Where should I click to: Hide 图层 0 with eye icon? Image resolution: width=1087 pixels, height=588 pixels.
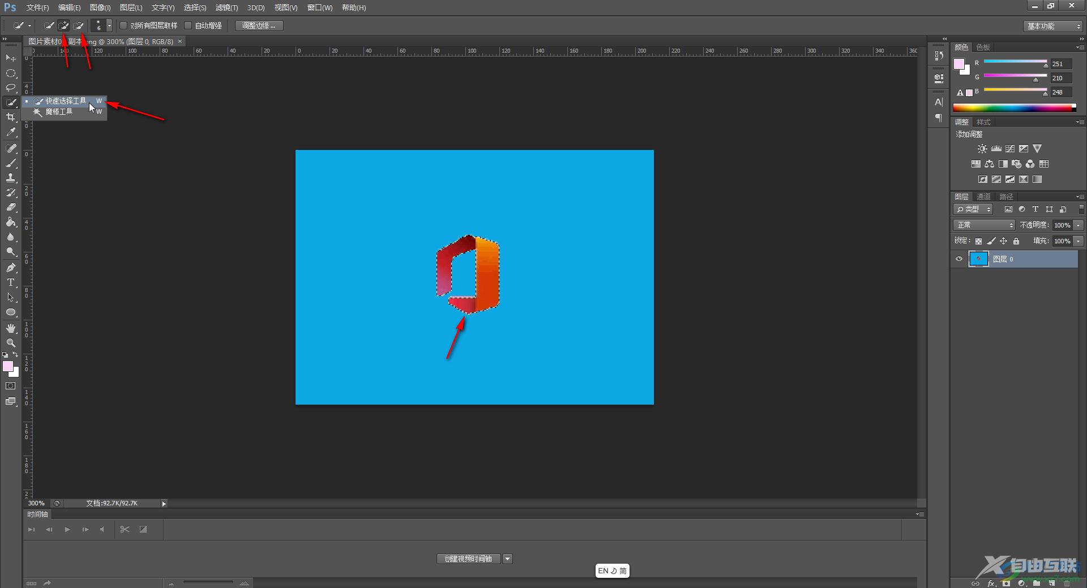tap(959, 259)
